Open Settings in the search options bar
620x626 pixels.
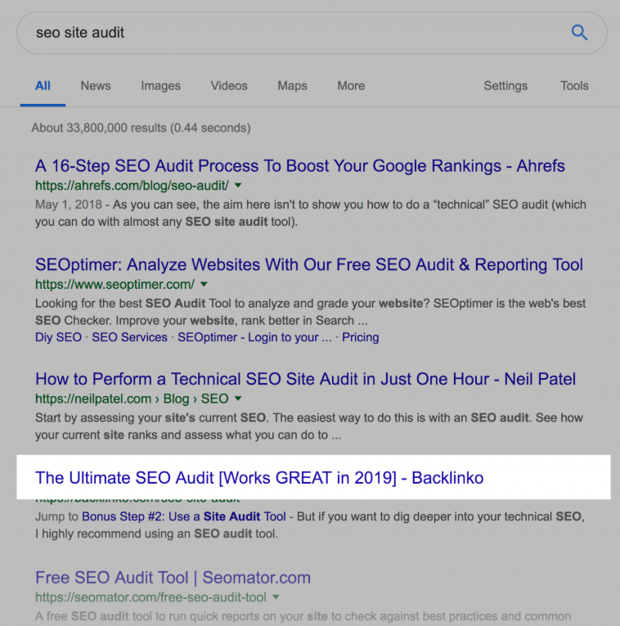coord(505,86)
